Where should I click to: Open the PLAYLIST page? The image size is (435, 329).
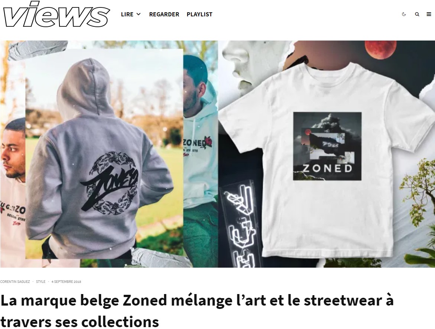199,14
